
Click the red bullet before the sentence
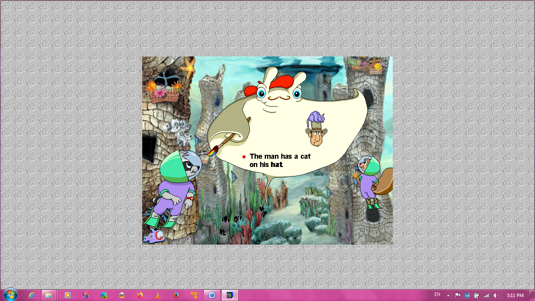[x=244, y=157]
